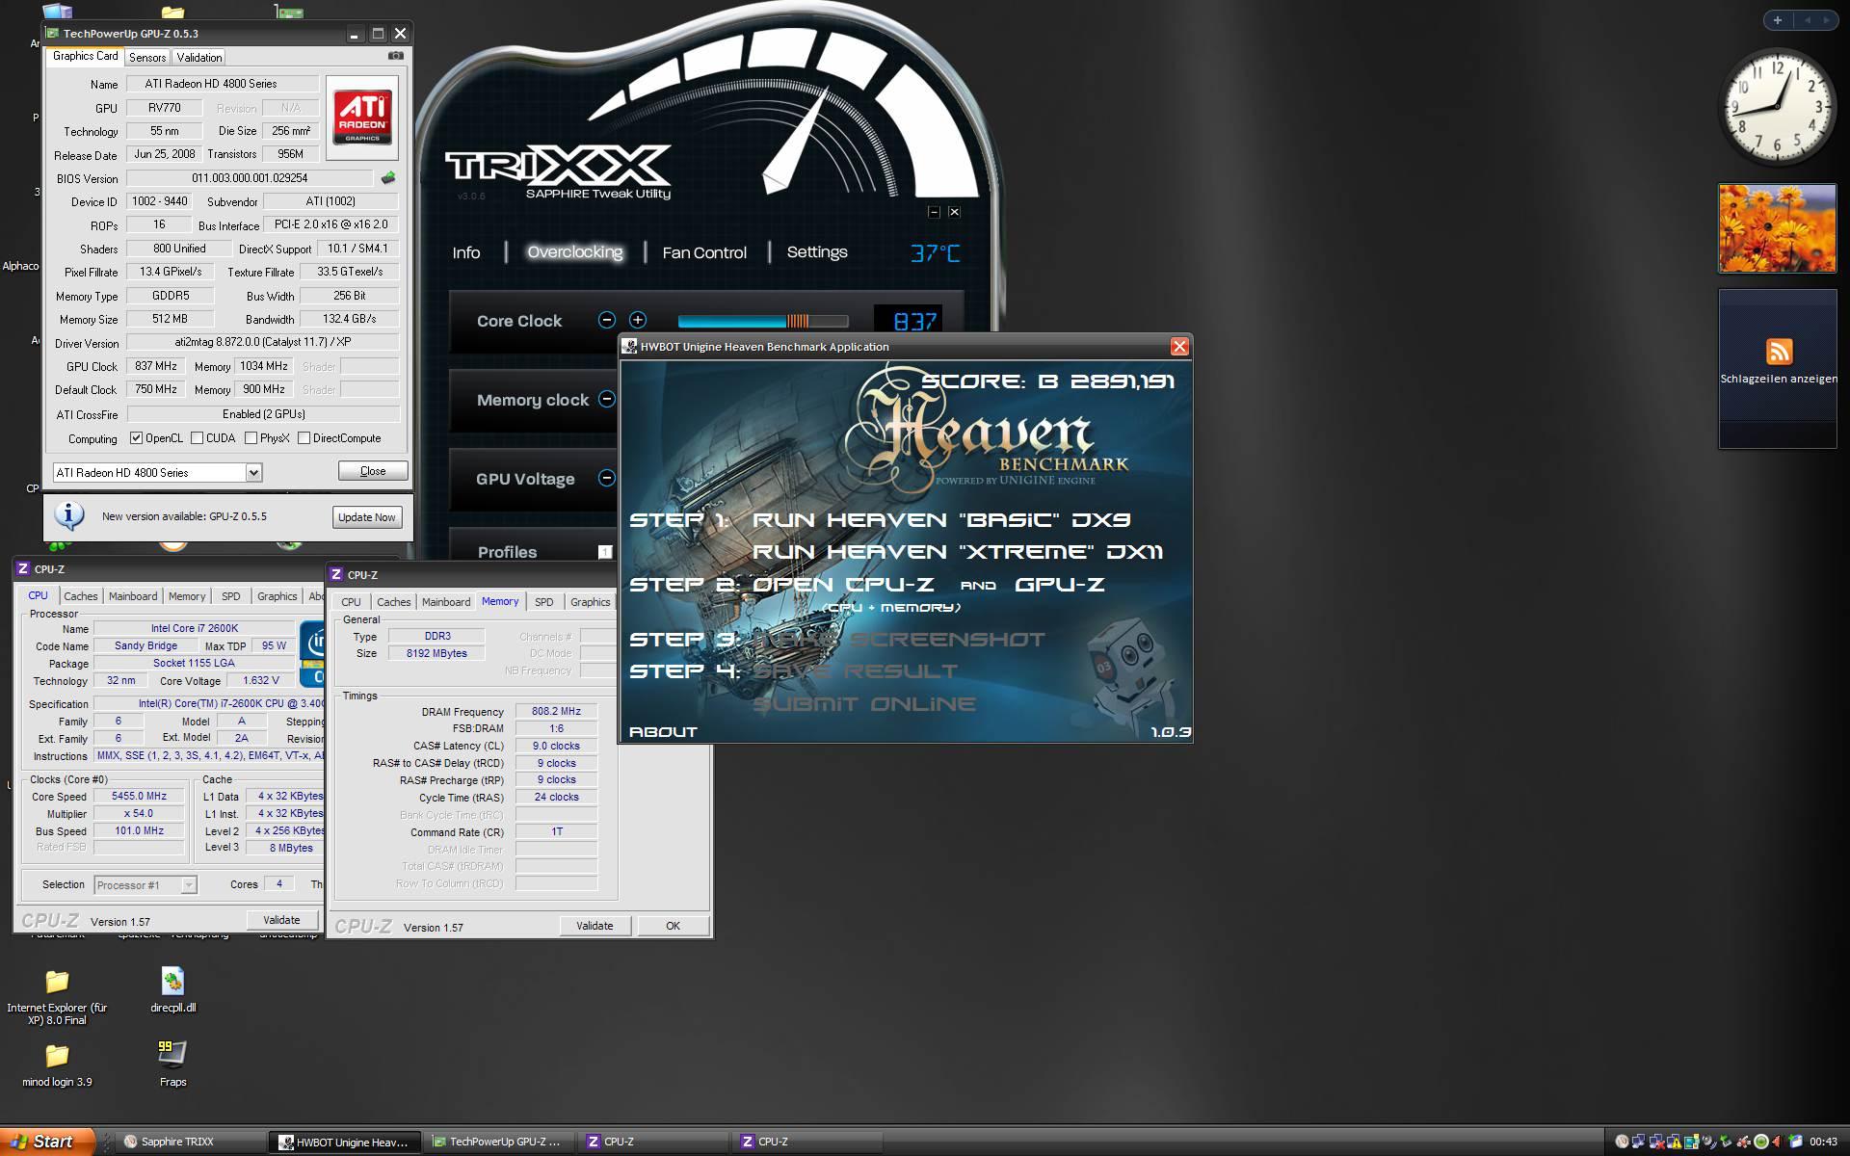Click the blue info icon beside update notice

tap(69, 516)
